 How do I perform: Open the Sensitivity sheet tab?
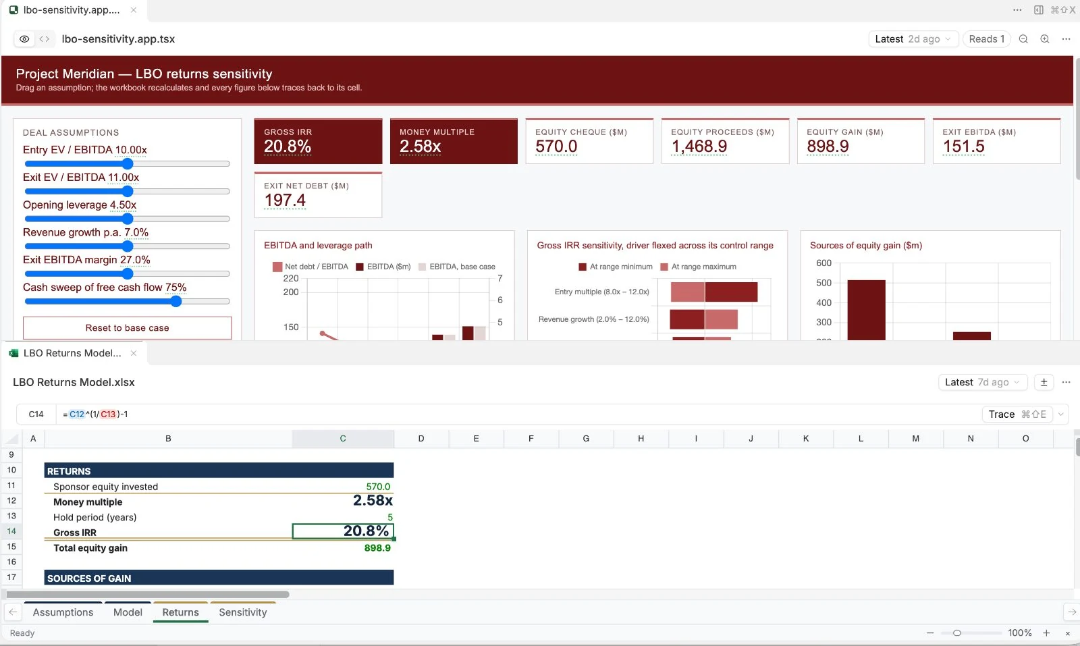pyautogui.click(x=243, y=612)
